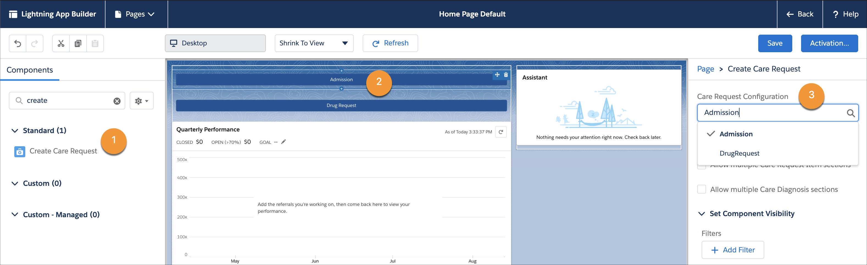
Task: Click the Copy icon
Action: pos(78,43)
